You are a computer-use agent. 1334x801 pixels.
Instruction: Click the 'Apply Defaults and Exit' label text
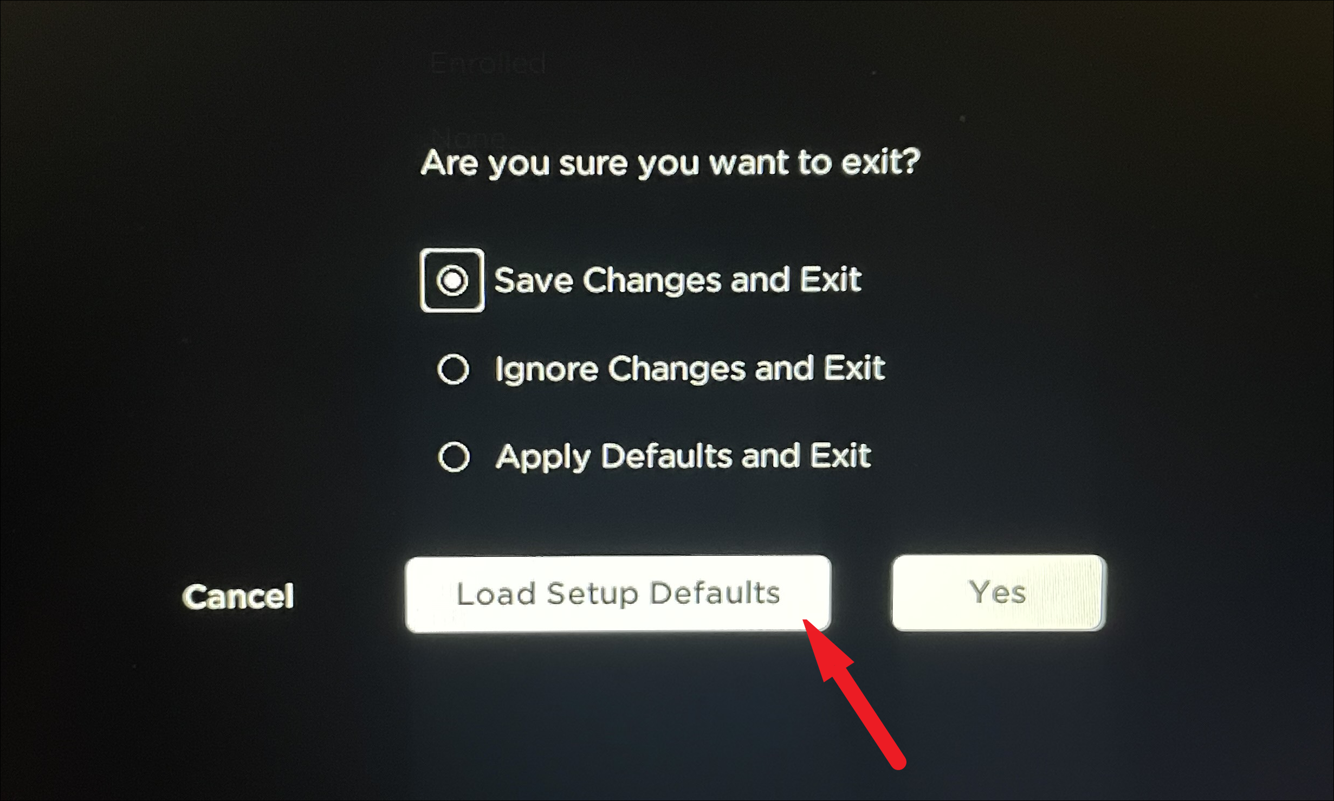click(683, 457)
